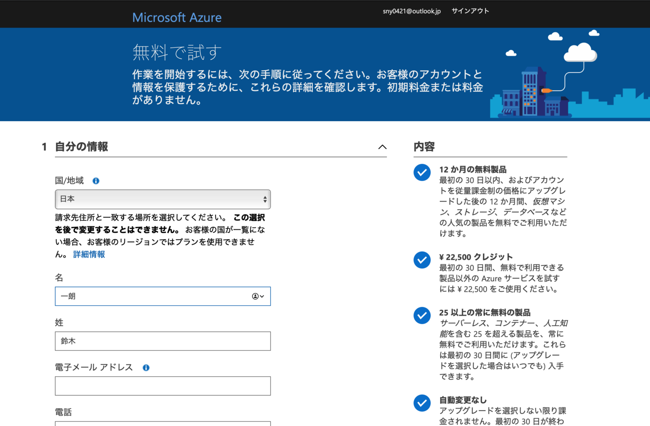This screenshot has width=650, height=426.
Task: Click the up/down arrows on country selector
Action: (264, 199)
